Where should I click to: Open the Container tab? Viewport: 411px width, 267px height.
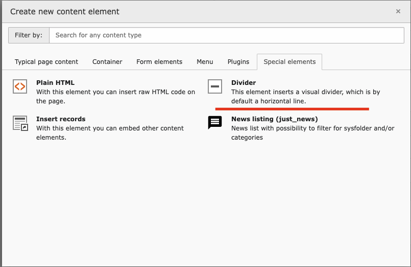(107, 62)
